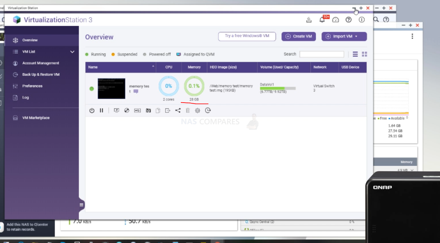The width and height of the screenshot is (440, 243).
Task: Click the memory test.img path text
Action: (x=231, y=88)
